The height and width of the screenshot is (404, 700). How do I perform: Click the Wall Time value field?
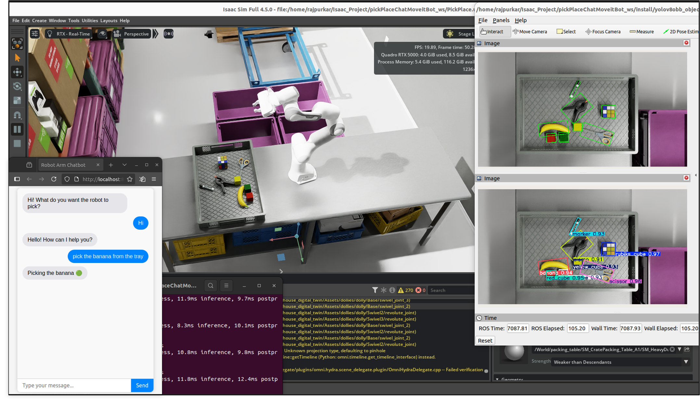[630, 328]
